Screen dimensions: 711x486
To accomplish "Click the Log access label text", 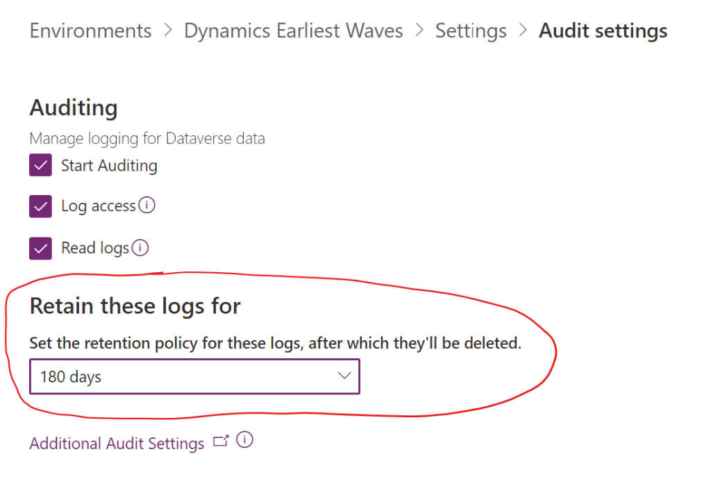I will 99,206.
